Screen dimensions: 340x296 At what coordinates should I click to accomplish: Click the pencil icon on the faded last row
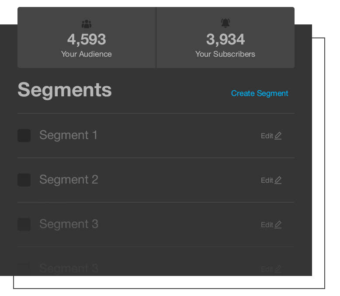278,269
